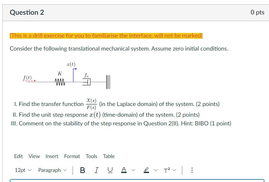Open the Tools menu
The width and height of the screenshot is (269, 182).
(x=91, y=156)
